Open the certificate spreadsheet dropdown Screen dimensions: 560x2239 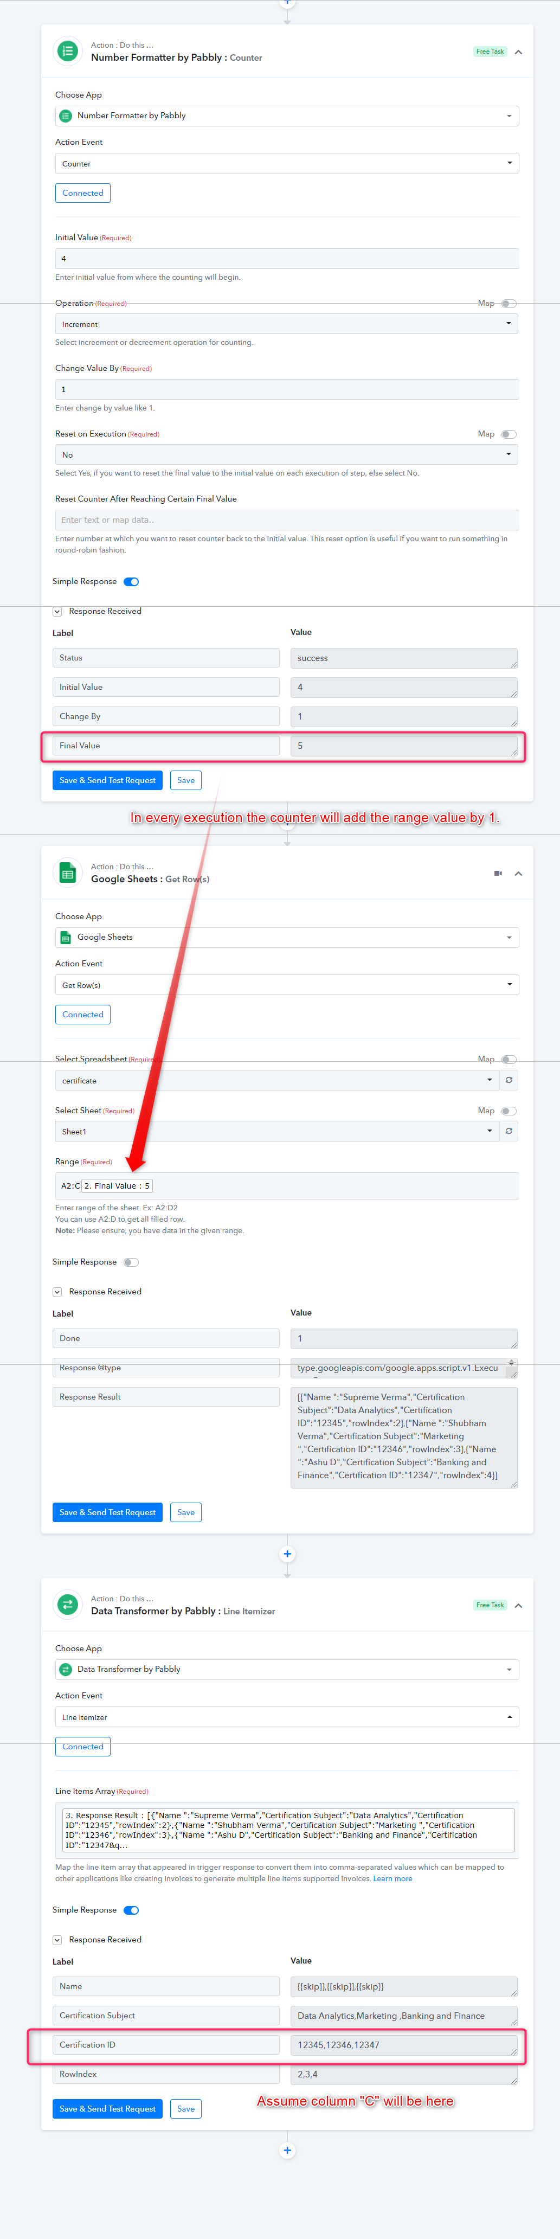point(278,1080)
